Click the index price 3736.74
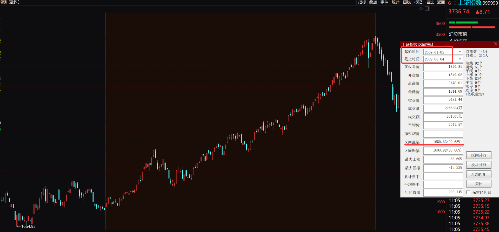This screenshot has width=499, height=232. [x=459, y=12]
